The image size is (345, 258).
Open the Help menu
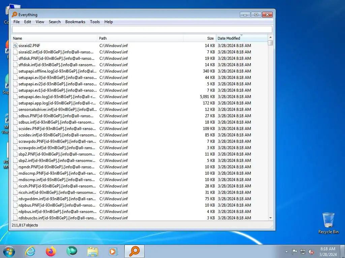[108, 22]
